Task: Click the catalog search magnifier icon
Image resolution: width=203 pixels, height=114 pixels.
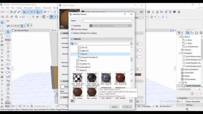Action: point(75,44)
